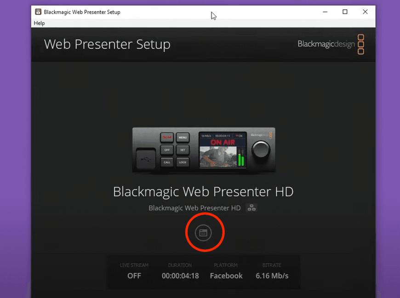Click the LIVE STREAM label
Image resolution: width=400 pixels, height=298 pixels.
[x=134, y=265]
